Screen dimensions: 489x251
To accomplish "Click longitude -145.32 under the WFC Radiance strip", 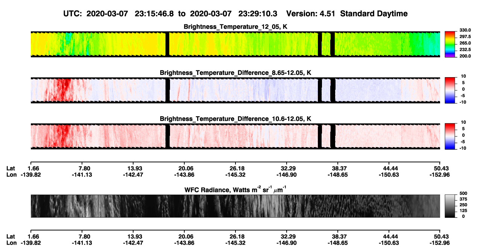I will (235, 243).
